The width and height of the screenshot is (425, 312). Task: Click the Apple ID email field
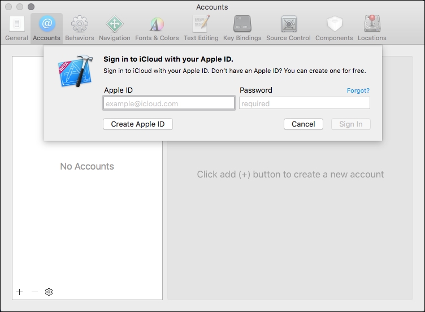pyautogui.click(x=168, y=103)
